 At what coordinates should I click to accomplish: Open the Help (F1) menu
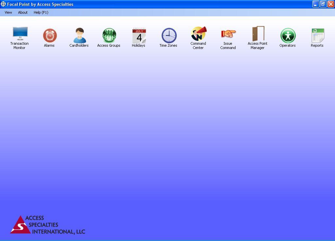pyautogui.click(x=41, y=12)
